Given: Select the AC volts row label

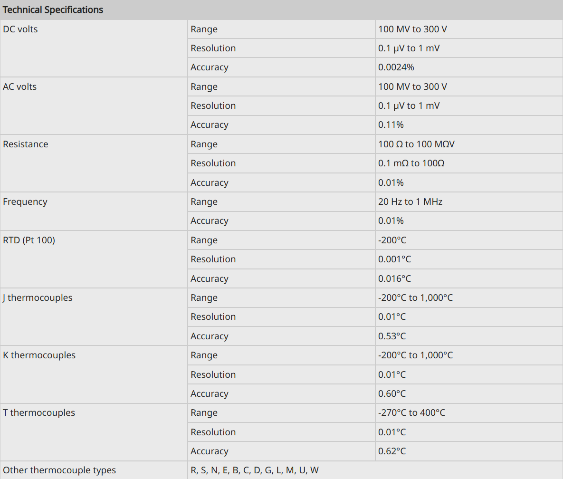Looking at the screenshot, I should click(x=20, y=86).
